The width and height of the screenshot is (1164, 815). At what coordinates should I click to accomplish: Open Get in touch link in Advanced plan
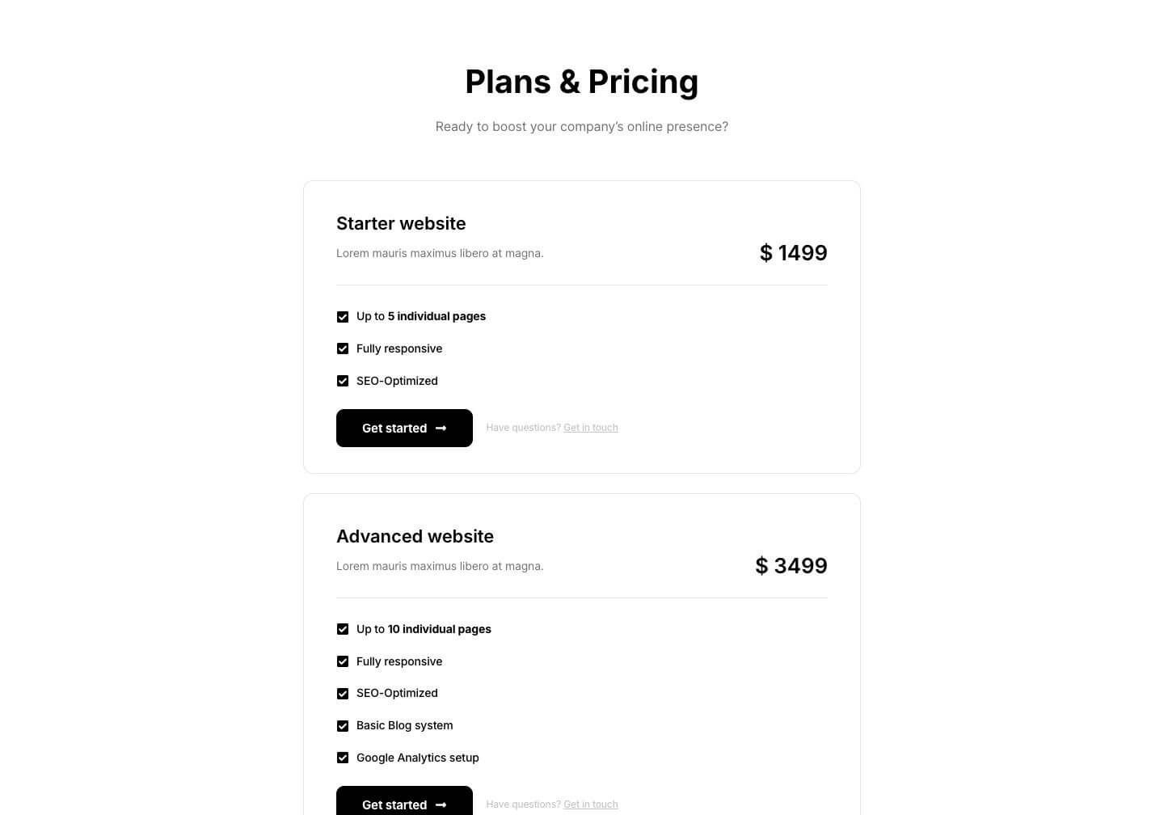click(x=591, y=804)
